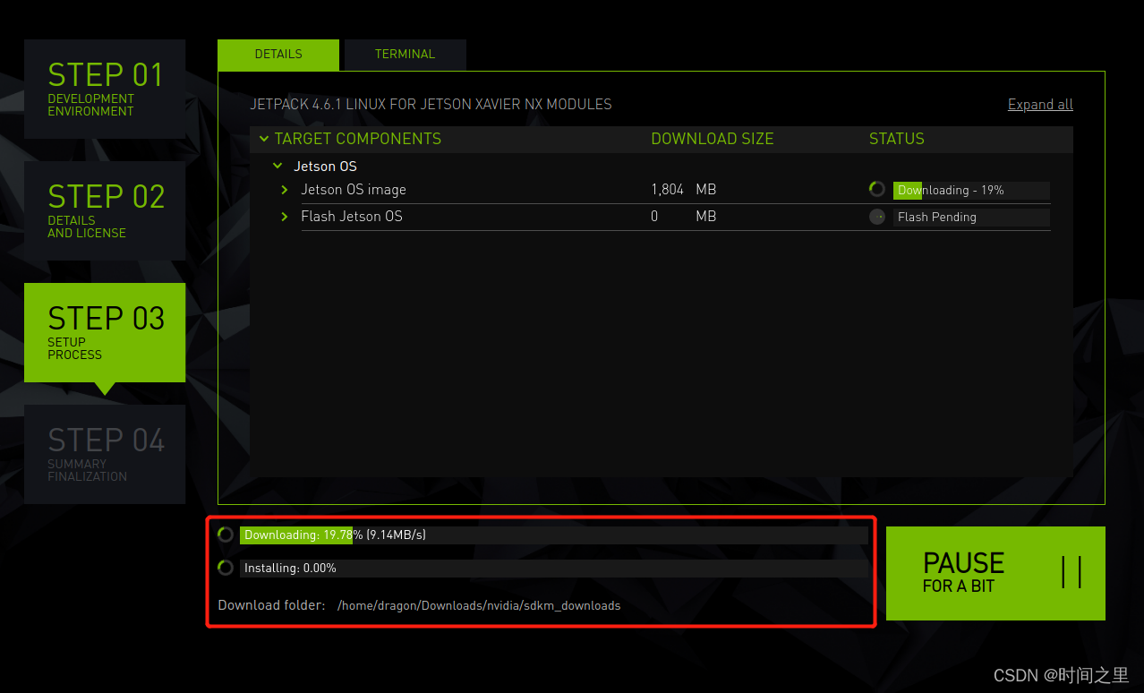Click the 1,804 MB download size value
The height and width of the screenshot is (693, 1144).
point(684,190)
